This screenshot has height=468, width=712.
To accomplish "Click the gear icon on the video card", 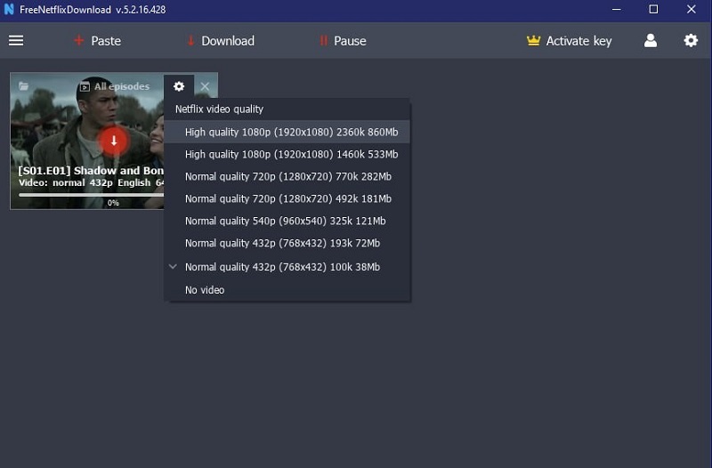I will [179, 86].
